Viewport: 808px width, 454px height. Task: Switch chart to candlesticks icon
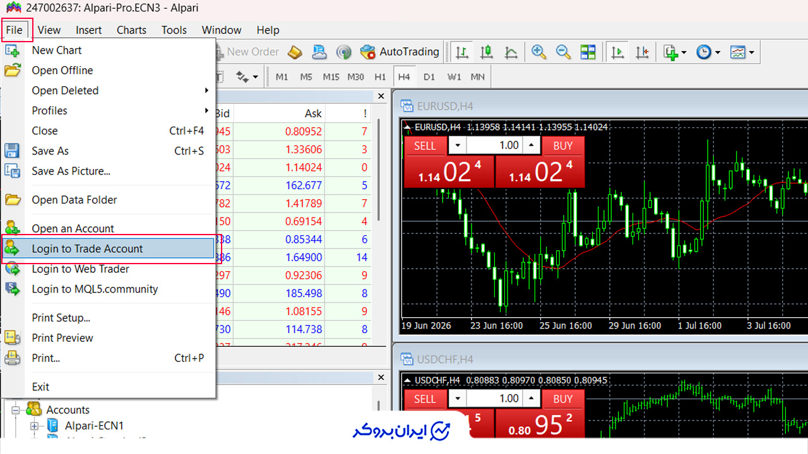click(x=486, y=52)
